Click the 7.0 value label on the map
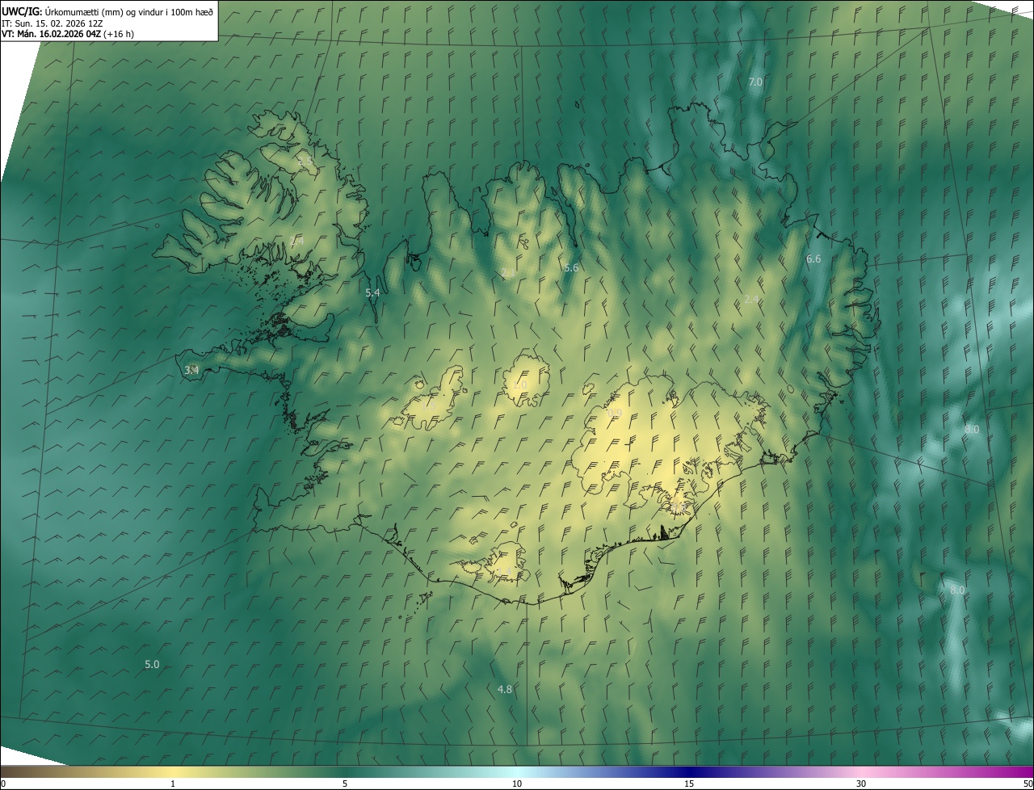 coord(755,82)
